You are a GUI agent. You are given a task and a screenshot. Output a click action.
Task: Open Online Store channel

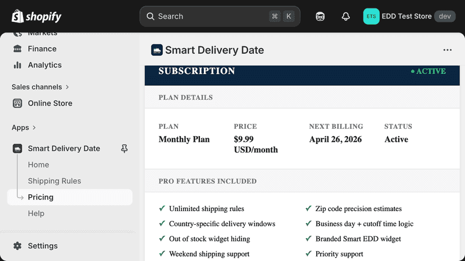click(50, 103)
